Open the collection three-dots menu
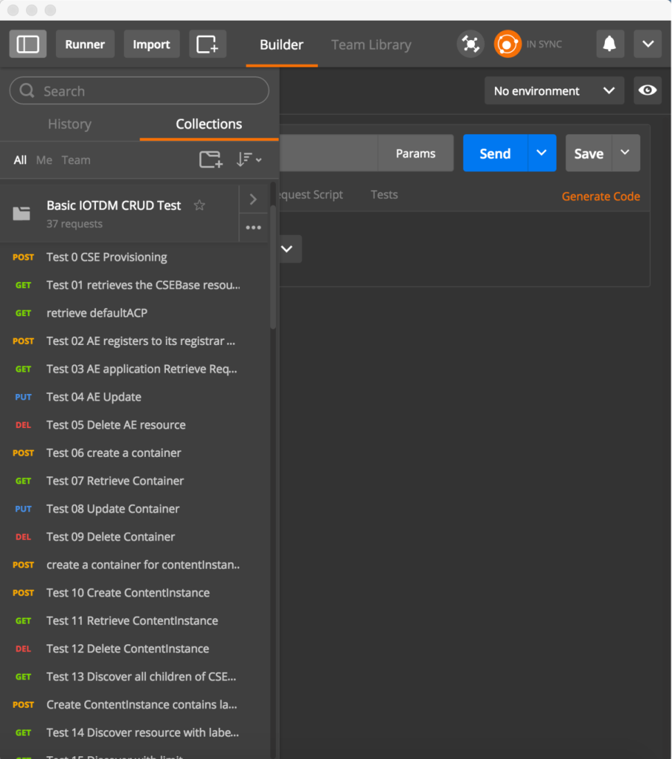The width and height of the screenshot is (672, 759). pyautogui.click(x=253, y=227)
